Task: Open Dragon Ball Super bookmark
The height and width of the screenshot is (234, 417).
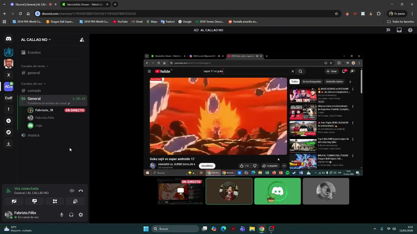Action: coord(60,21)
